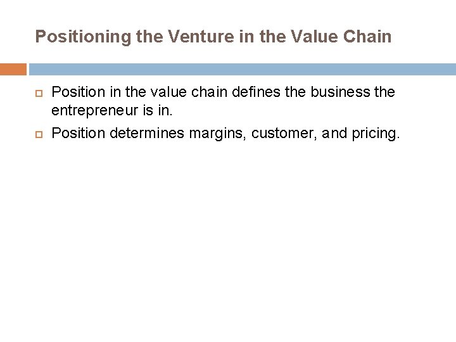Screen dimensions: 456x342
Task: Click the blue horizontal divider bar
Action: 242,69
